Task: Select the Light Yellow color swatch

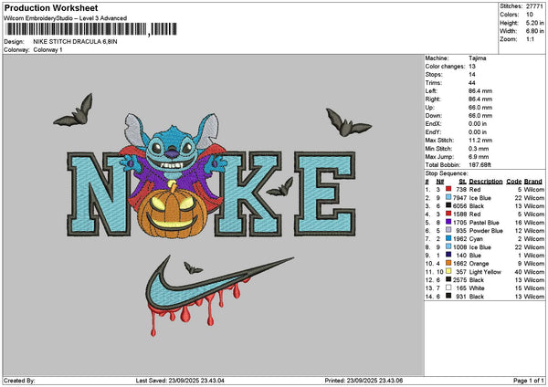Action: point(449,271)
